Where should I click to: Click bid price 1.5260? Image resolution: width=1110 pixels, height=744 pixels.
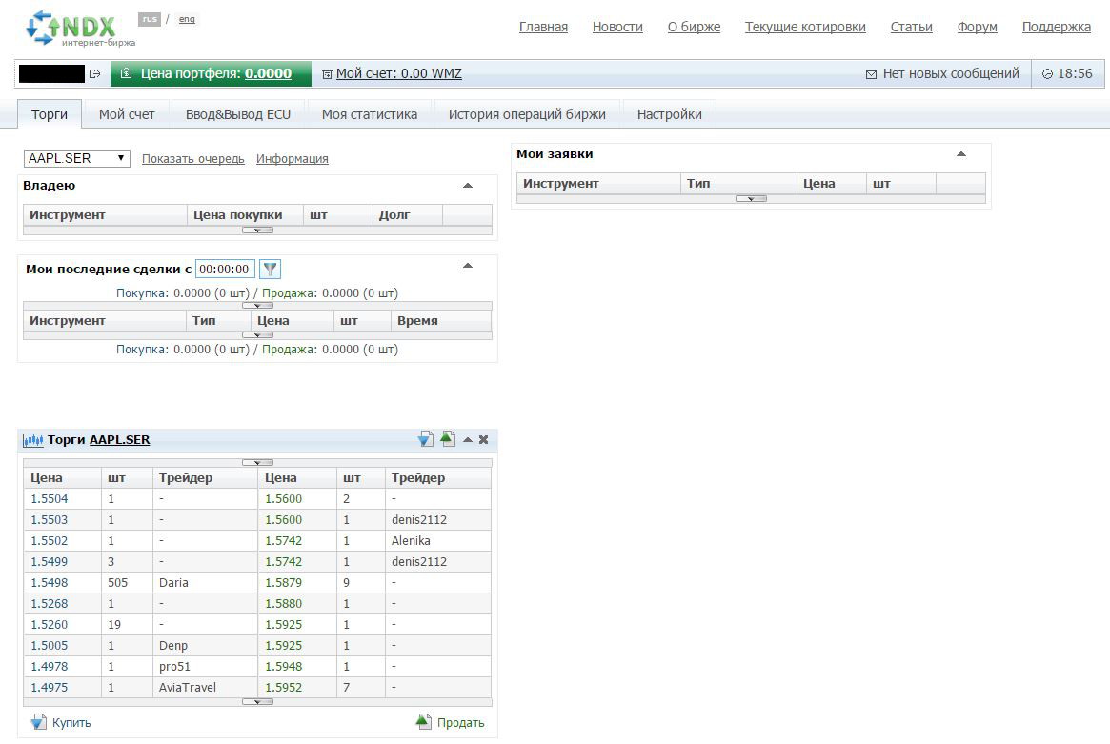pos(49,624)
